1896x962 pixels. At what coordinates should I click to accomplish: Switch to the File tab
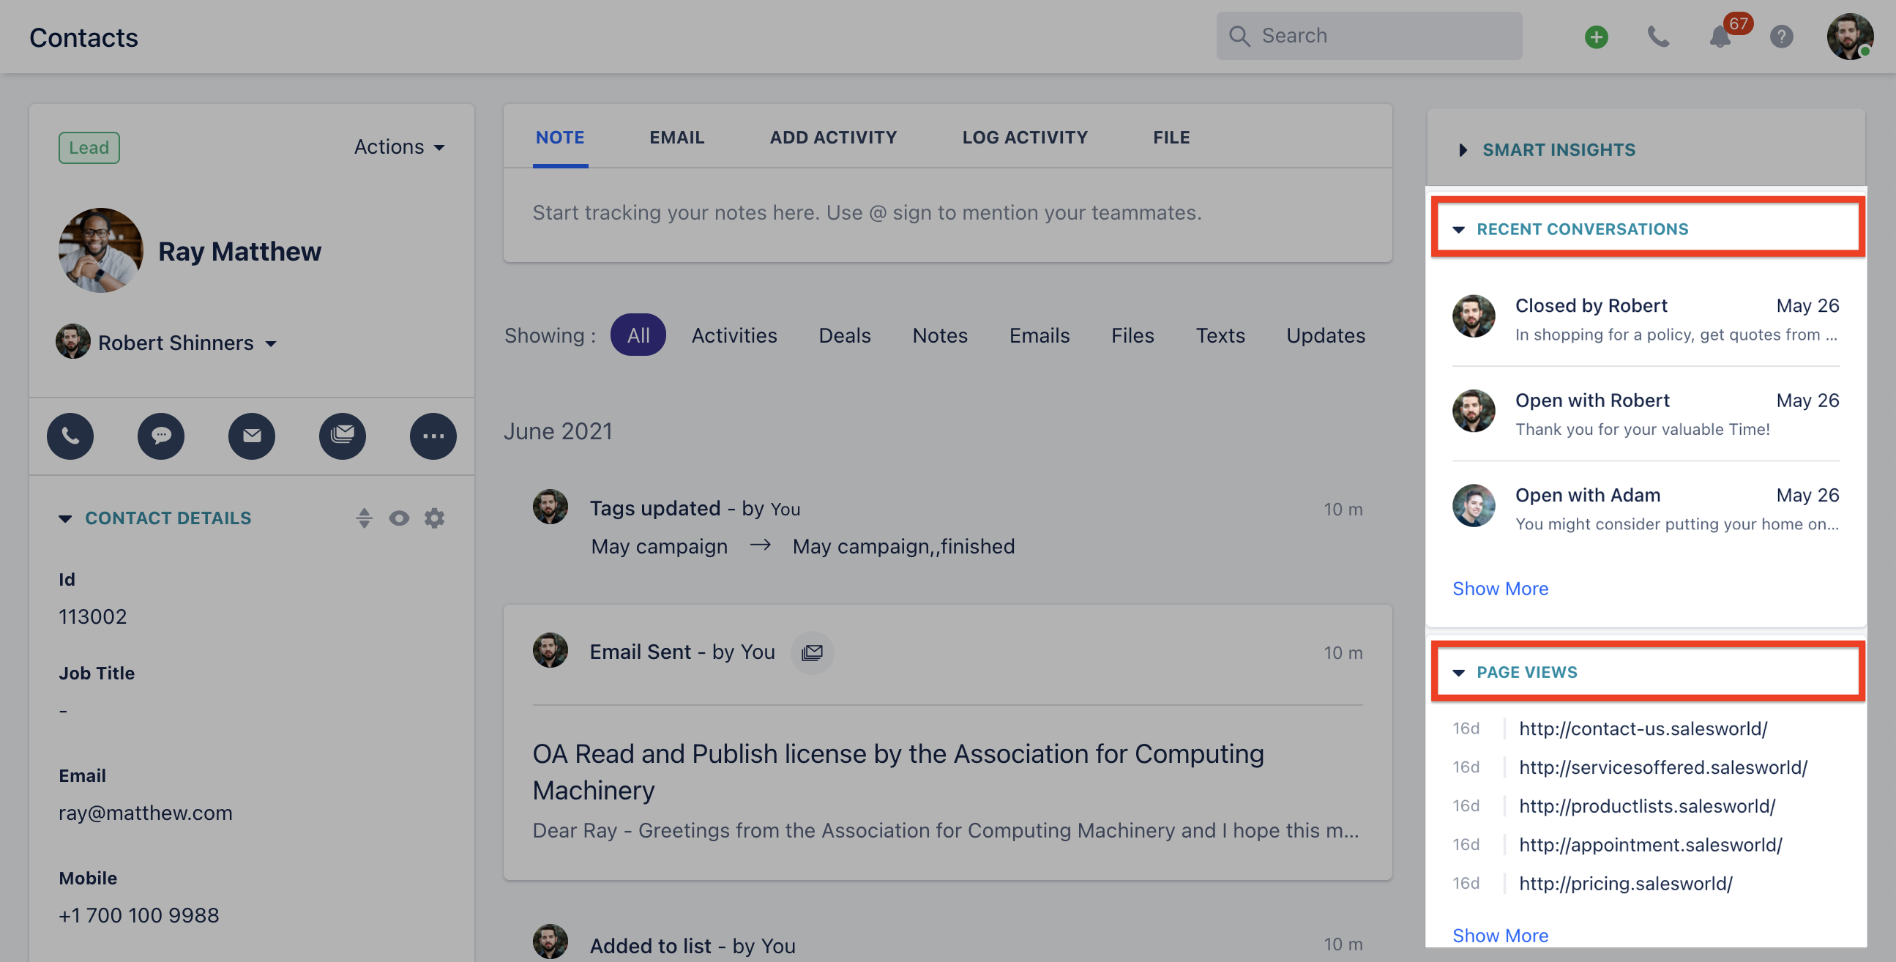(x=1171, y=138)
